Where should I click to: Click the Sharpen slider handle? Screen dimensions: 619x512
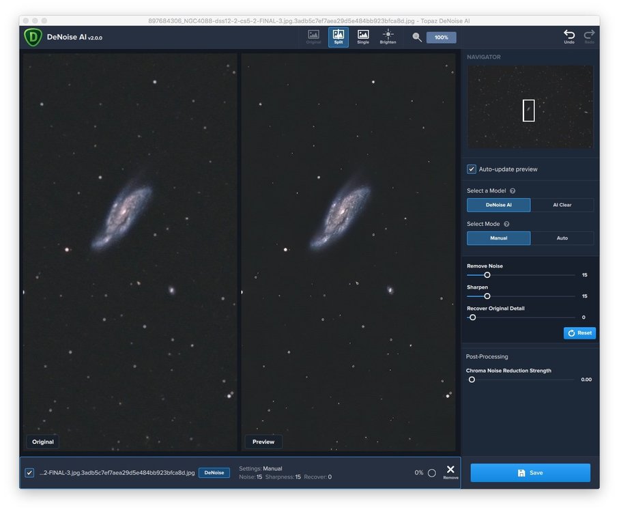coord(487,296)
